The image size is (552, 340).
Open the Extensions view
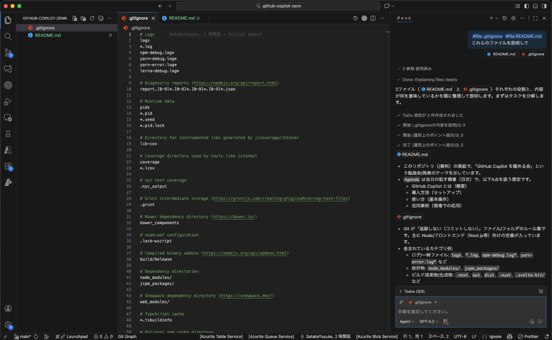click(8, 166)
